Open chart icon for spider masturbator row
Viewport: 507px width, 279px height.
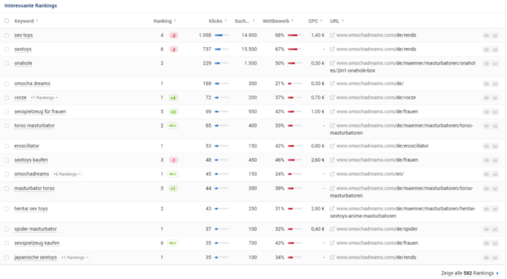495,230
